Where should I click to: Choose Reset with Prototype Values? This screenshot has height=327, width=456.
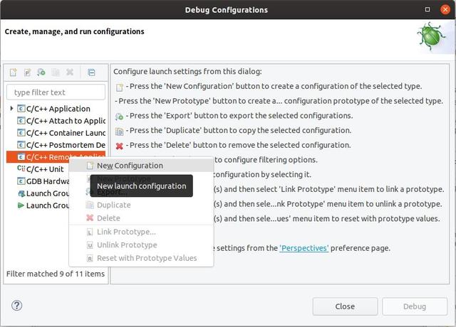[141, 258]
